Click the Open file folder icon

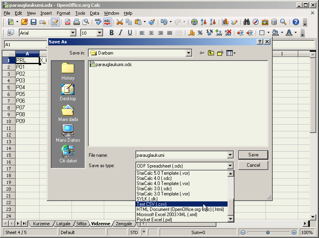pos(24,22)
